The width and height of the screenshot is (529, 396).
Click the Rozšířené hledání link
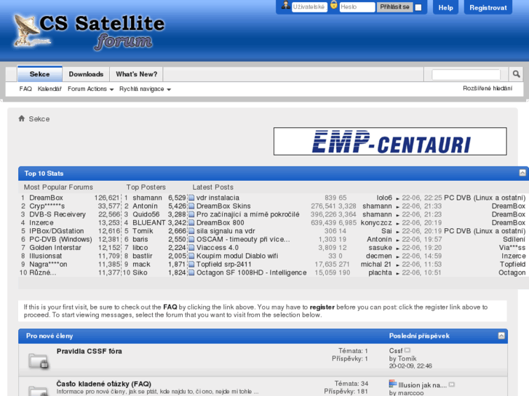[488, 89]
